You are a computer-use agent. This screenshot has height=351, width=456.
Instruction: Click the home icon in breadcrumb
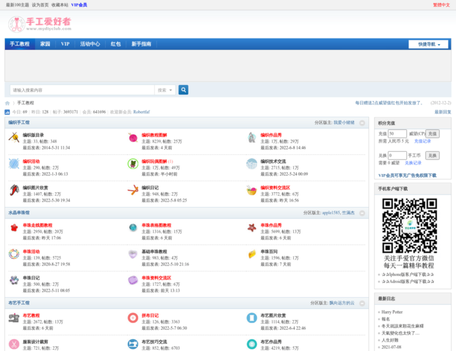(8, 102)
